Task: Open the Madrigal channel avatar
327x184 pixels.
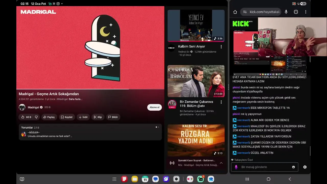Action: point(22,107)
